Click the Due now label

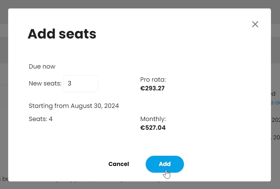click(42, 66)
